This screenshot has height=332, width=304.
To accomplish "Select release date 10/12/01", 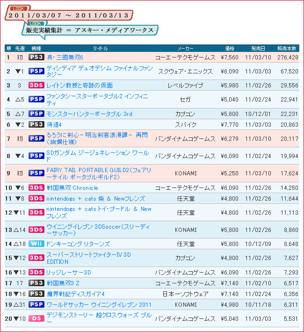I will 258,114.
